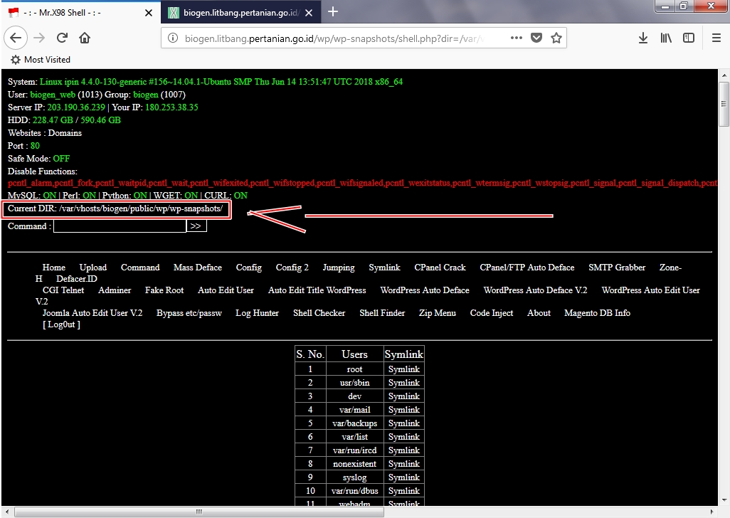Viewport: 730px width, 518px height.
Task: Open the downloads arrow icon
Action: 643,38
